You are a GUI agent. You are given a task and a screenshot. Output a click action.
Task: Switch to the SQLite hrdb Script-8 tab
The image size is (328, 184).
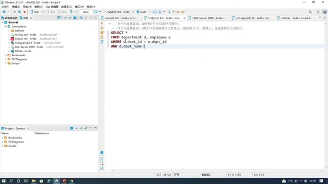point(294,18)
